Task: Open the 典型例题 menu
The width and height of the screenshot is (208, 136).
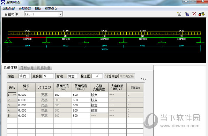Action: point(25,9)
